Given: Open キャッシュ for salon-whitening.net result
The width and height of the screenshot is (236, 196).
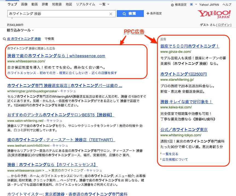Looking at the screenshot, I should point(54,121).
